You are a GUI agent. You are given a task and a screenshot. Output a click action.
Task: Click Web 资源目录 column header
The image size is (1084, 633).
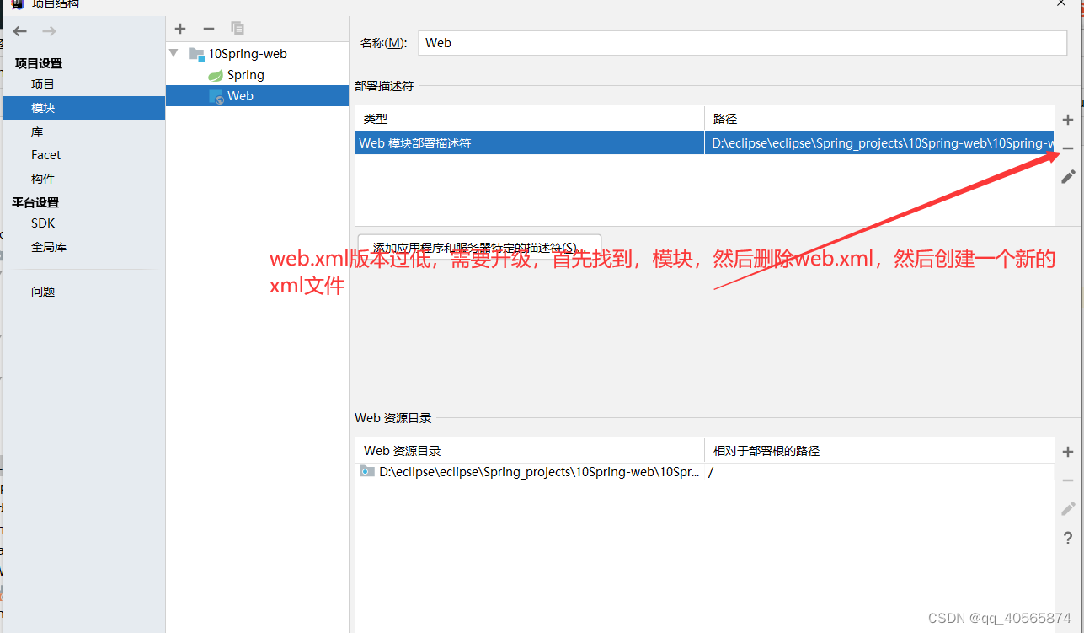click(x=530, y=451)
